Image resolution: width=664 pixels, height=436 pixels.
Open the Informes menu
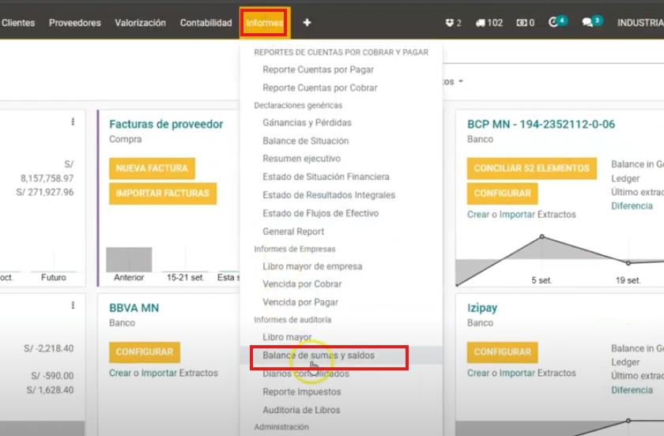tap(265, 23)
